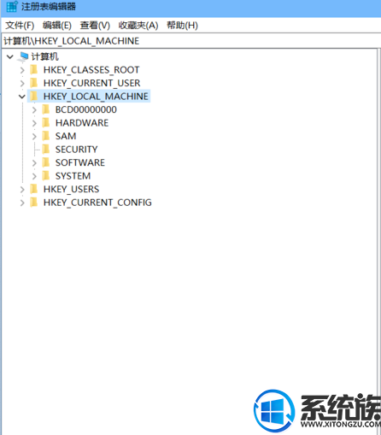The image size is (381, 435).
Task: Collapse HKEY_LOCAL_MACHINE chevron
Action: pyautogui.click(x=22, y=97)
